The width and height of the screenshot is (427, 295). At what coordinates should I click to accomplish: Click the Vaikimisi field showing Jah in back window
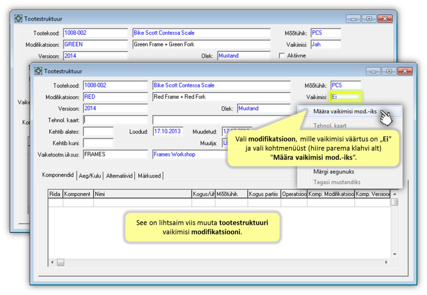326,44
